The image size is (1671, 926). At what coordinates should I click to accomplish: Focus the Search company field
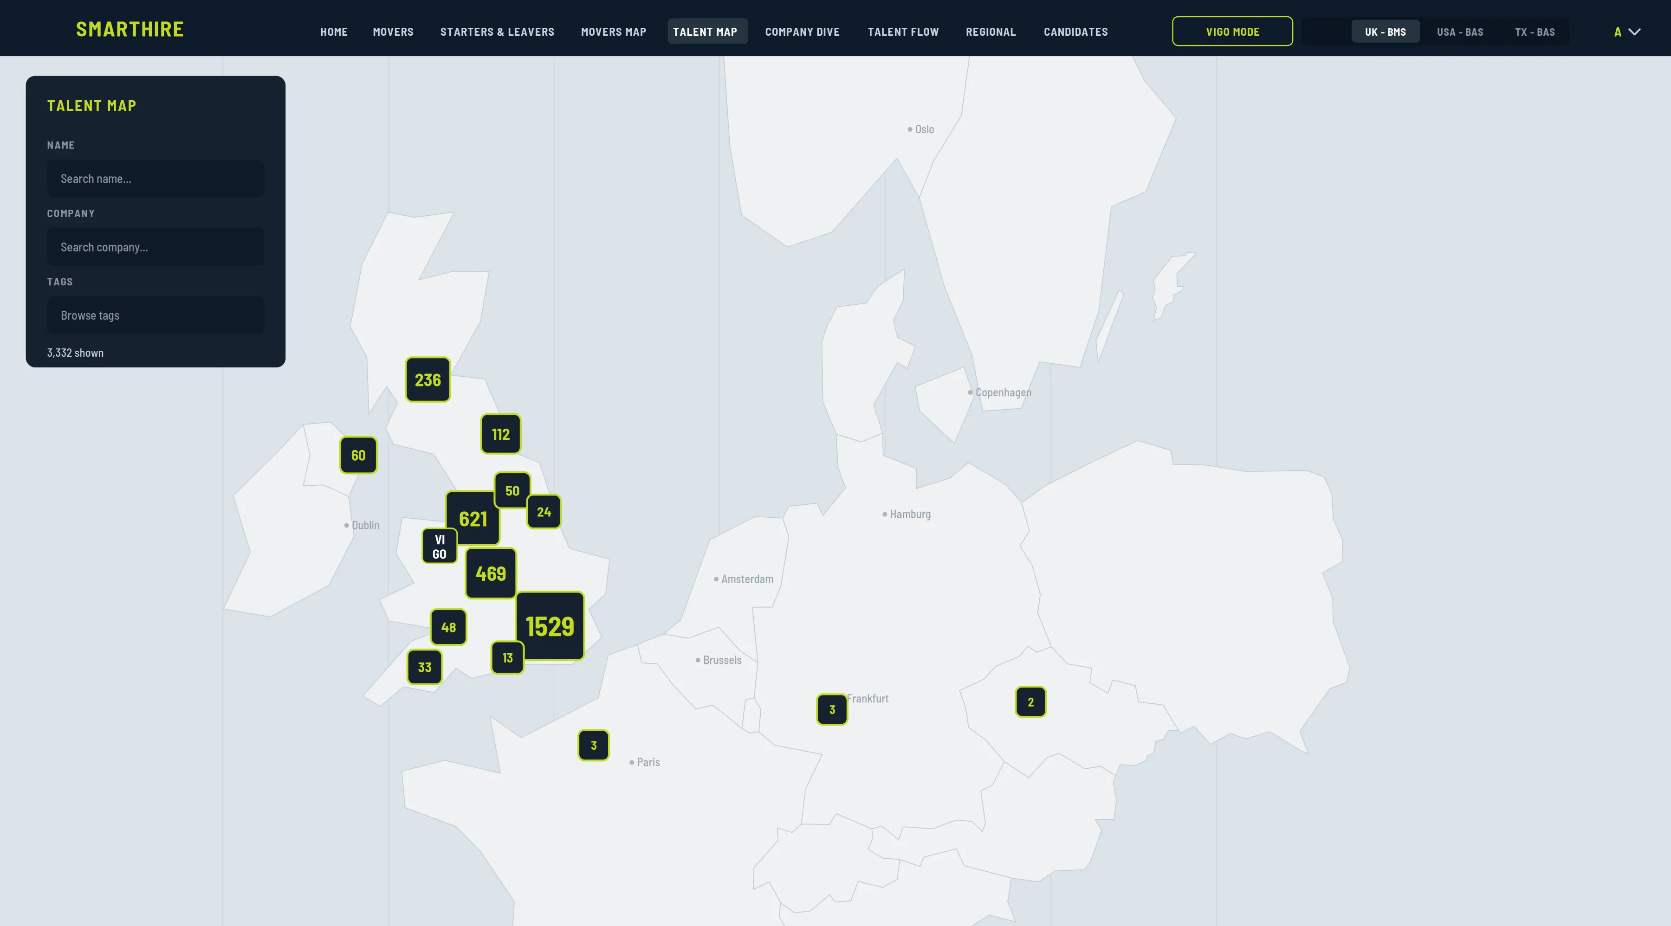[155, 247]
